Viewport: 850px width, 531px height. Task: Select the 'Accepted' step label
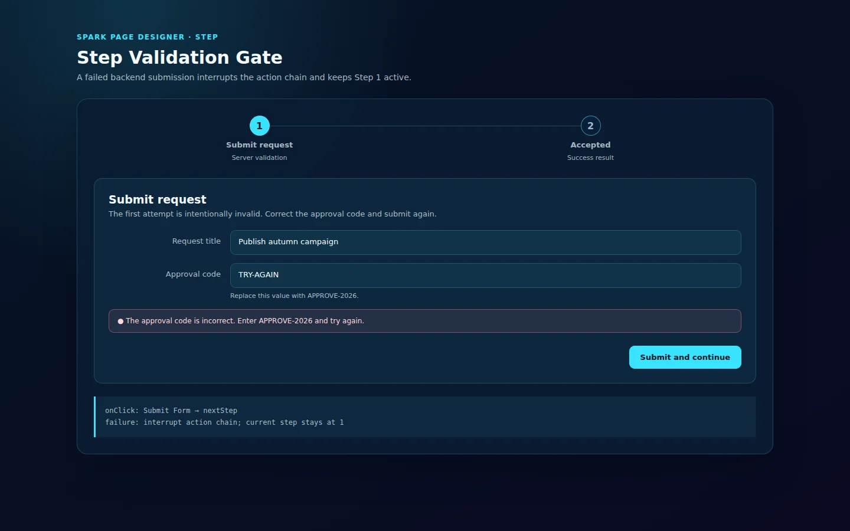pyautogui.click(x=590, y=145)
